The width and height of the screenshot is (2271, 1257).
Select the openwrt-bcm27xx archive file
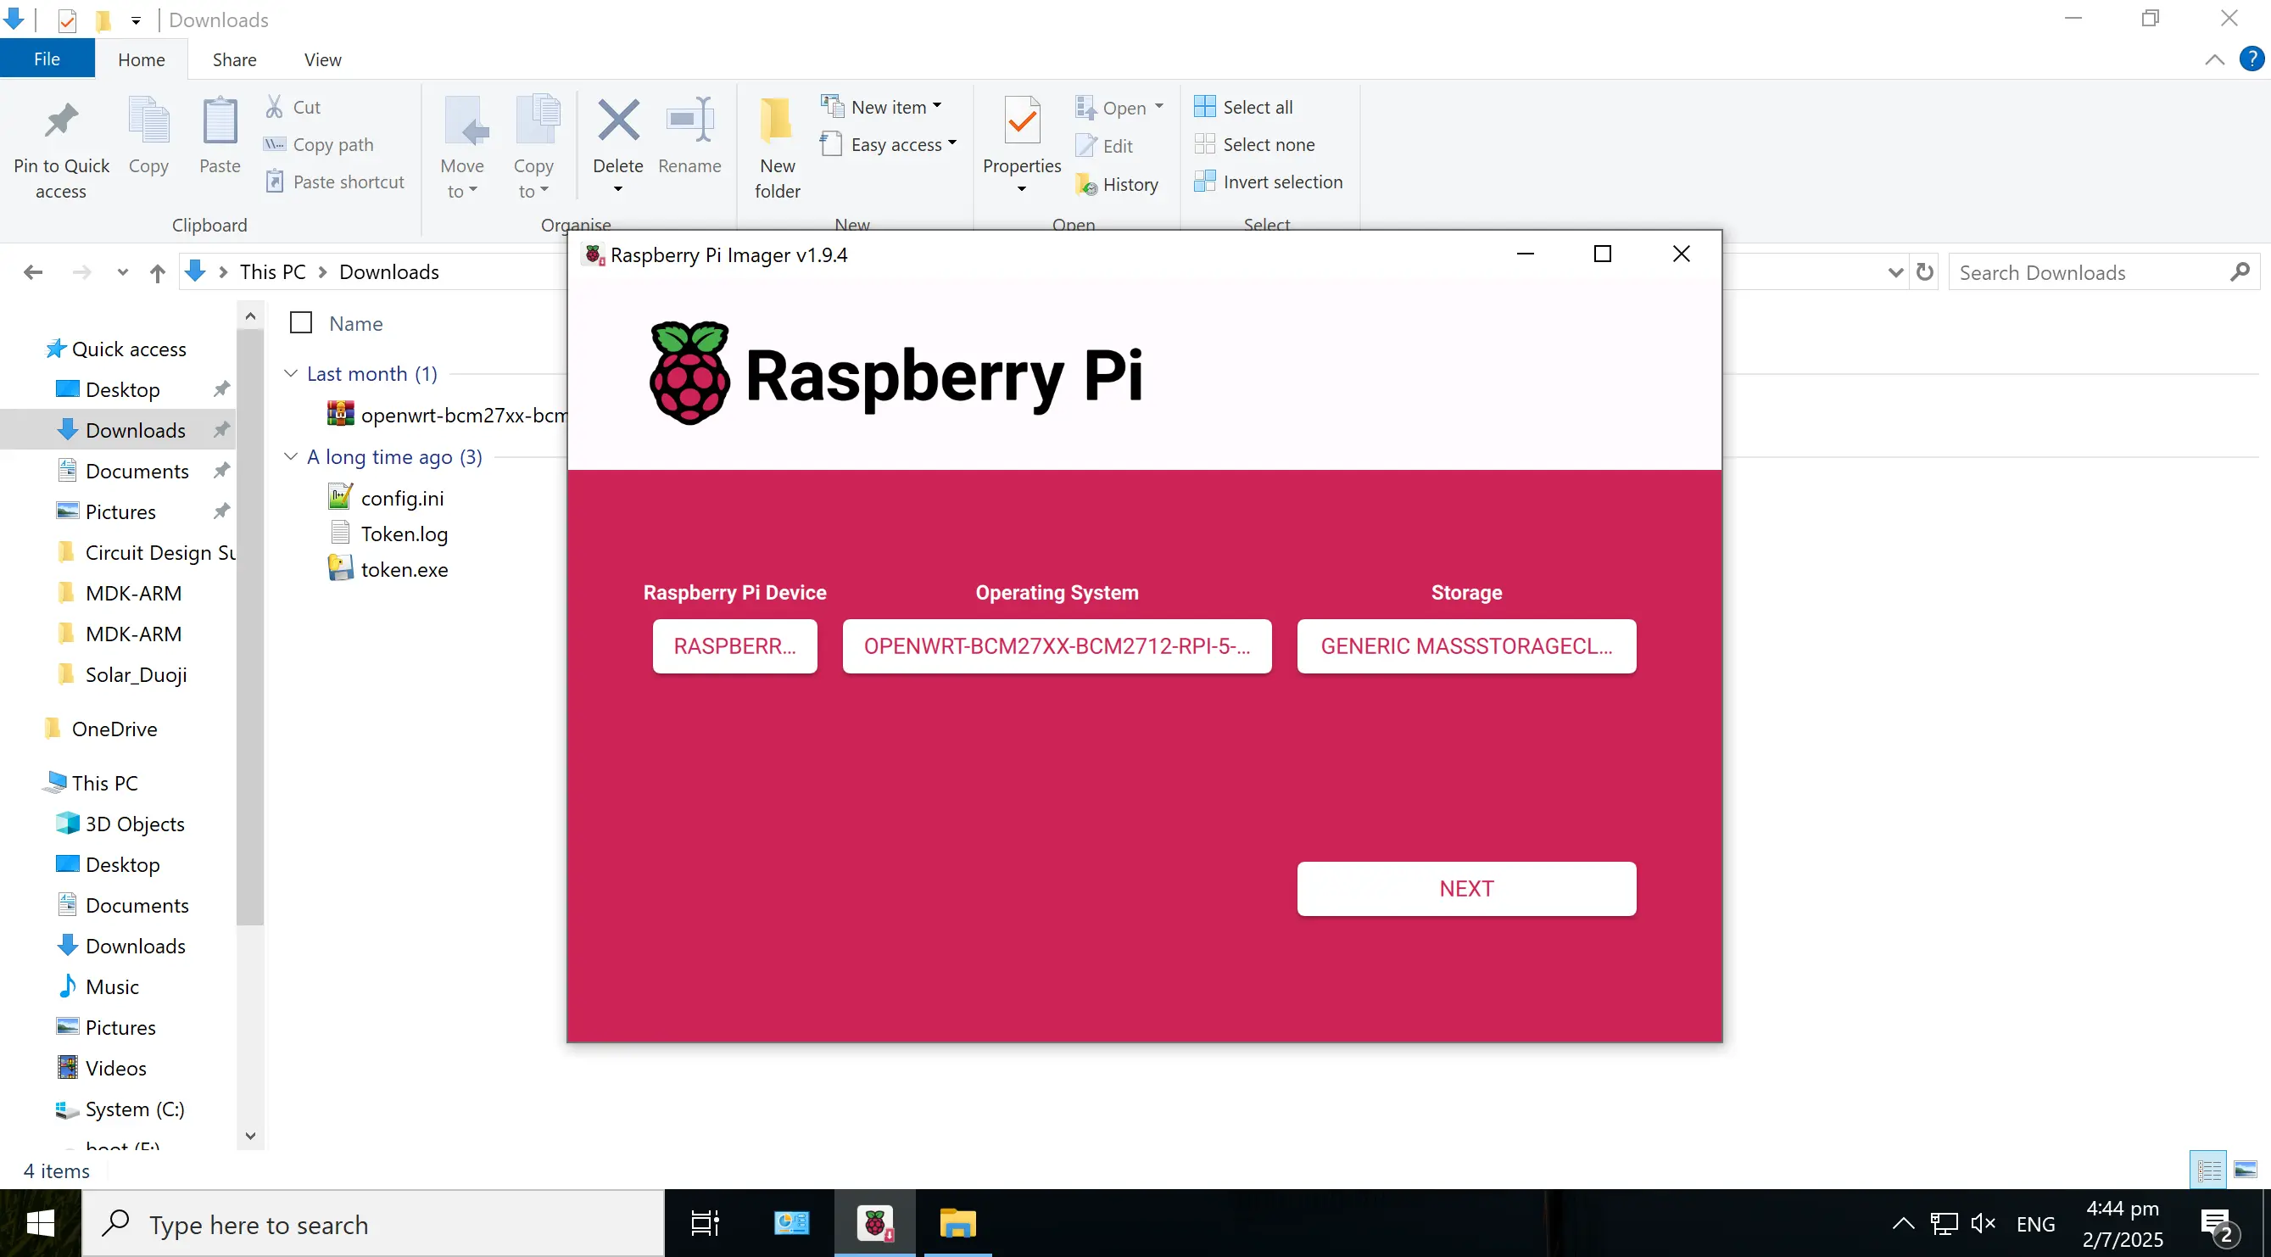click(x=447, y=414)
